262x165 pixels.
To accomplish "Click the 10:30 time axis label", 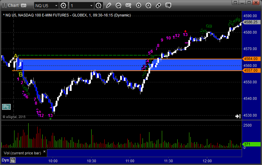I will pyautogui.click(x=91, y=161).
